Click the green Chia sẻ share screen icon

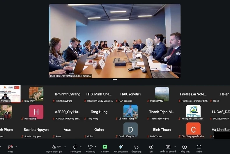coord(105,147)
